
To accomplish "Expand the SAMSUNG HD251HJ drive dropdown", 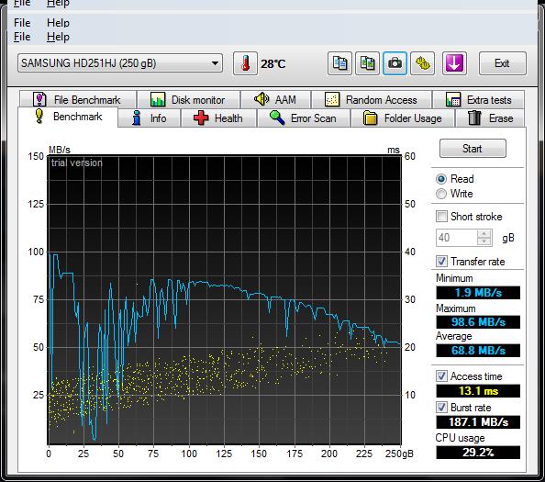I will click(120, 63).
